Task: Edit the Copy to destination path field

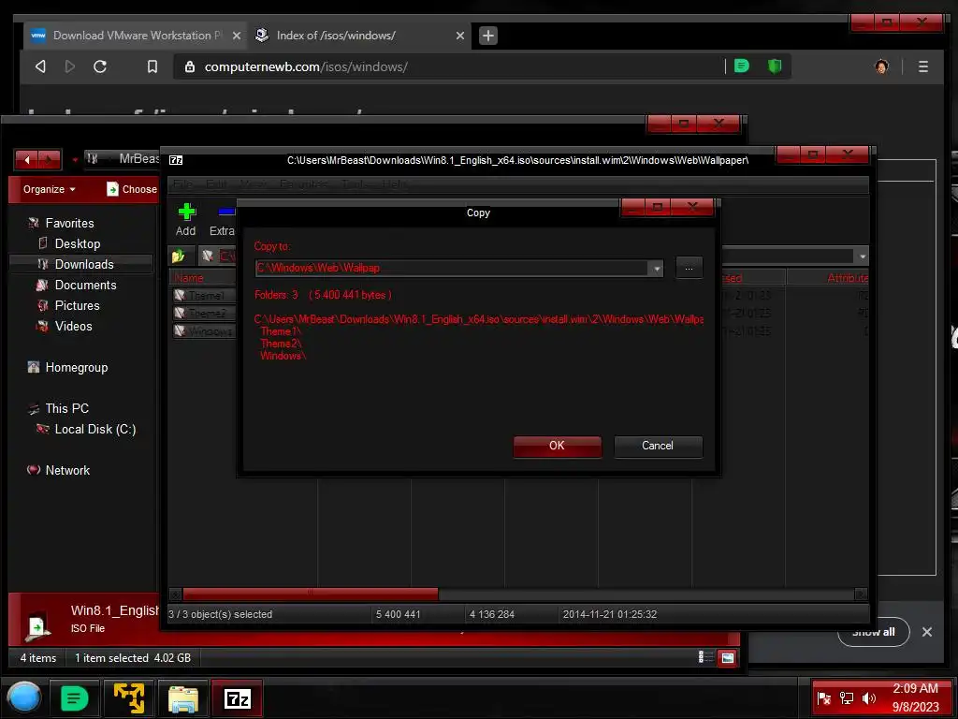Action: (x=452, y=269)
